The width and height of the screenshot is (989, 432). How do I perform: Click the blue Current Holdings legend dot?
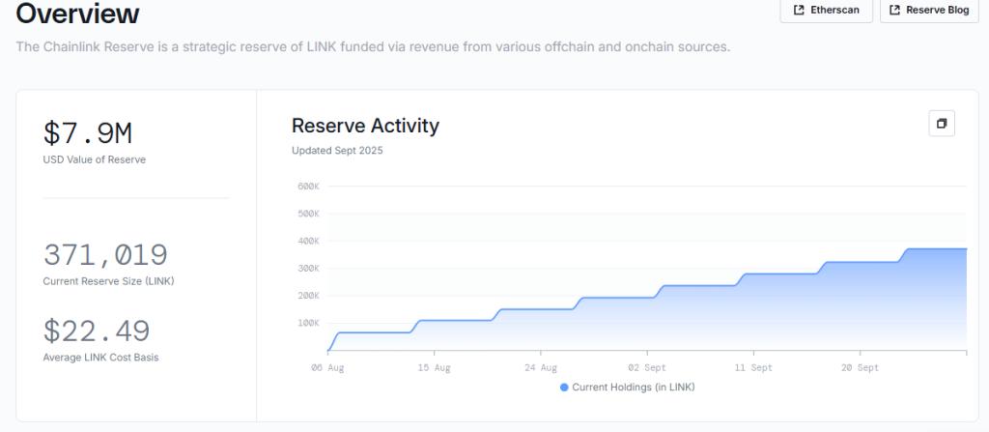click(564, 387)
